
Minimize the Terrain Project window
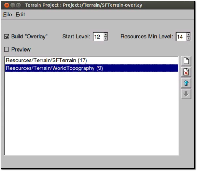click(x=12, y=5)
